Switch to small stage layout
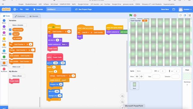 (x=180, y=15)
